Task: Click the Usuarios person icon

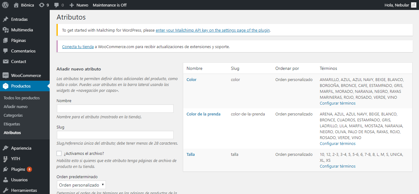Action: point(6,180)
